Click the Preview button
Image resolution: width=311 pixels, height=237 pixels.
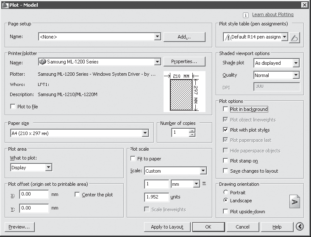tap(19, 227)
